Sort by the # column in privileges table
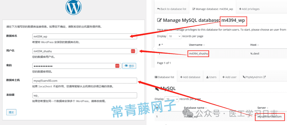Image resolution: width=287 pixels, height=125 pixels. tap(161, 45)
